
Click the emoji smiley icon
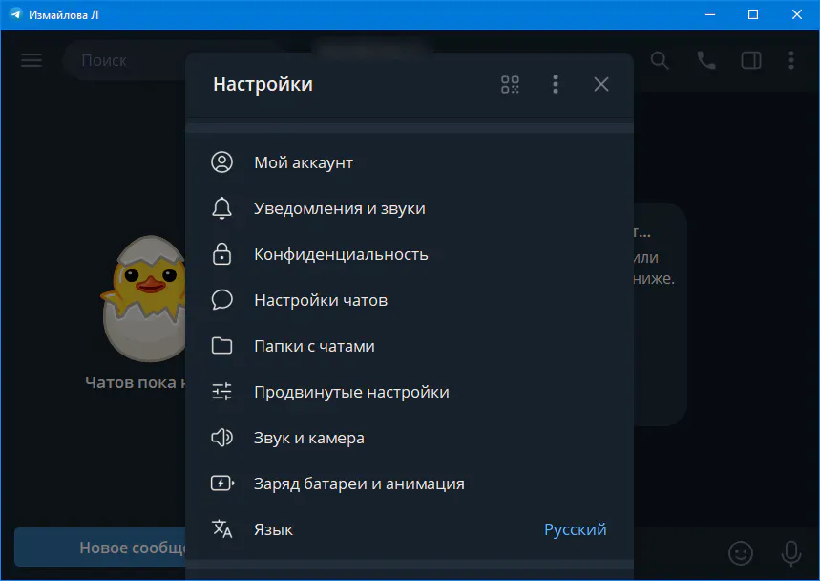tap(740, 552)
